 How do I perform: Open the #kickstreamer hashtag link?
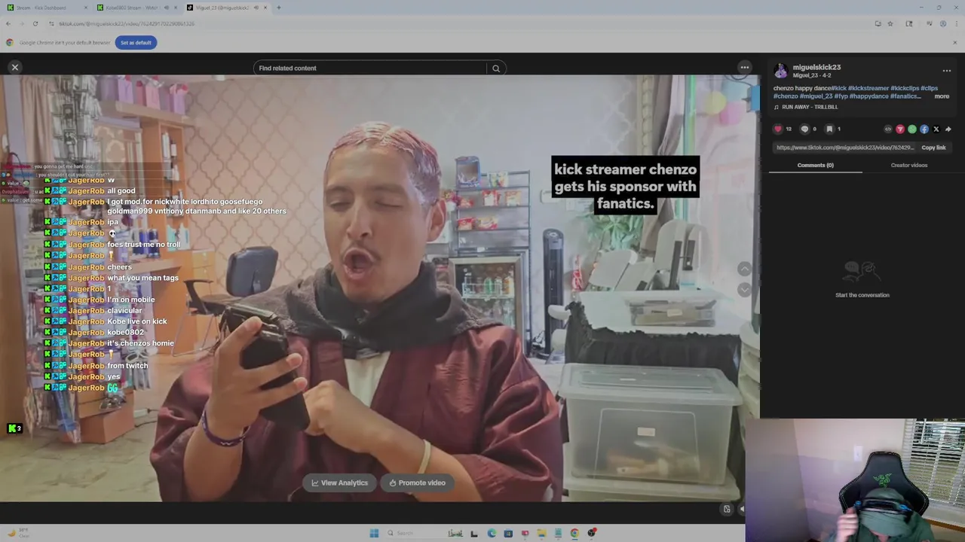point(868,88)
